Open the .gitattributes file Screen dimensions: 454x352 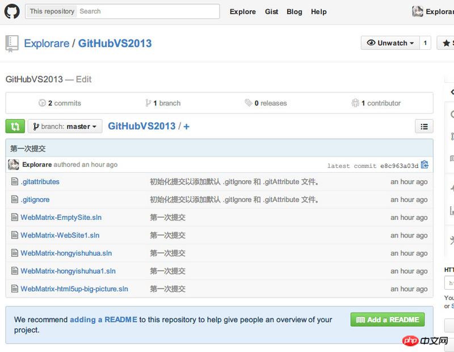40,181
